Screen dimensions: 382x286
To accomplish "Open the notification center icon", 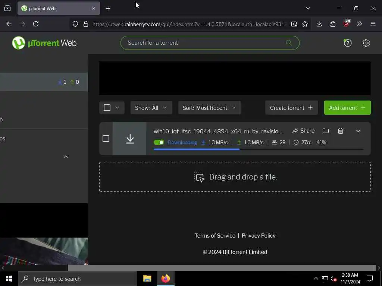I will point(370,279).
